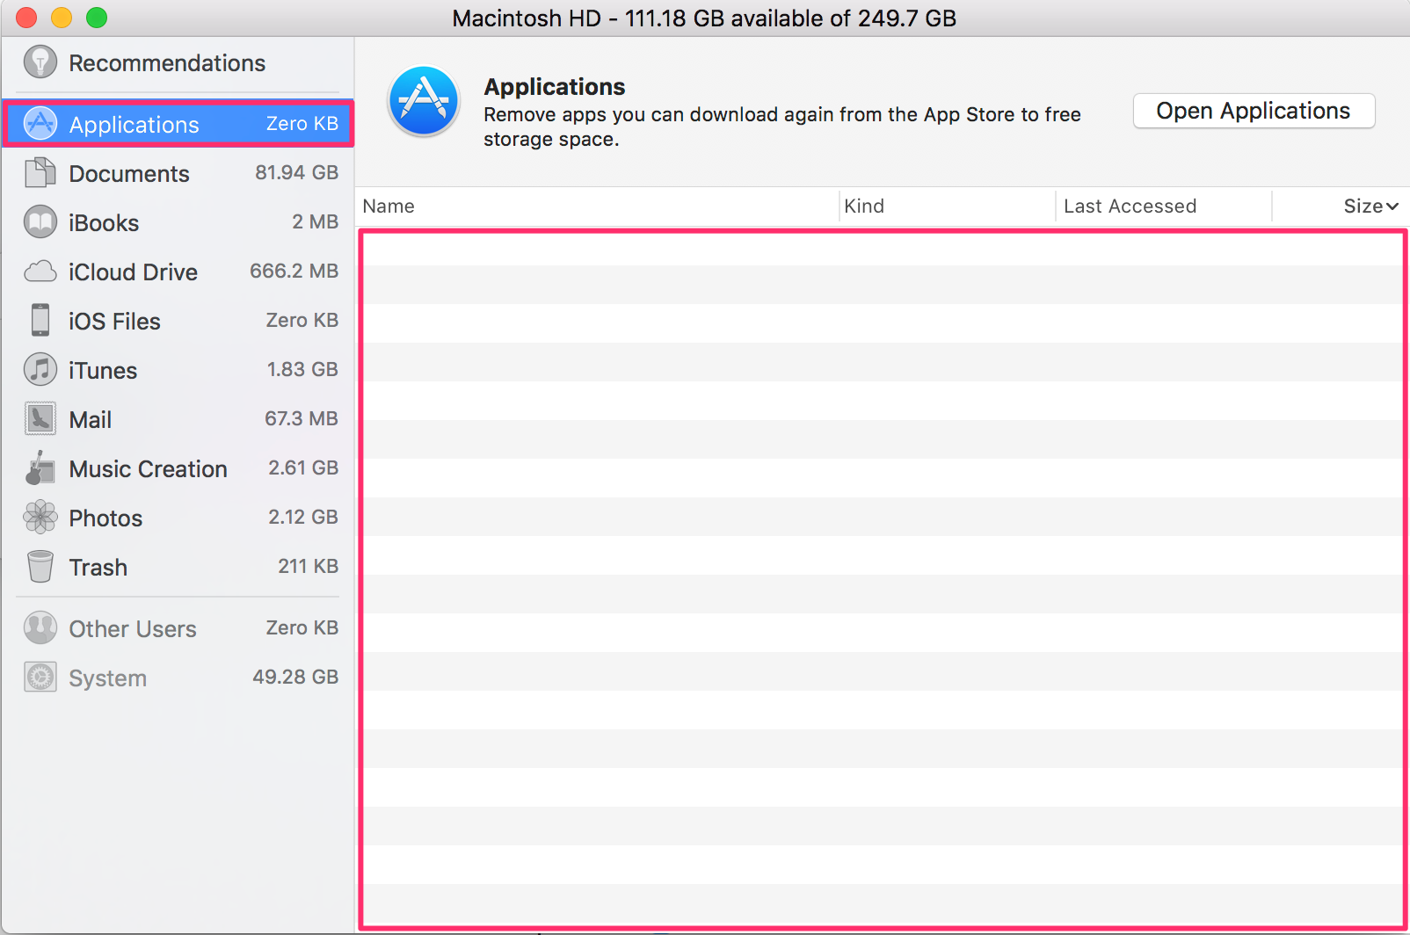The image size is (1410, 935).
Task: Select Documents category in sidebar
Action: click(x=178, y=173)
